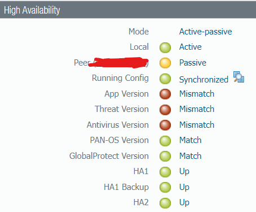Image resolution: width=256 pixels, height=212 pixels.
Task: Click the green HA2 status icon
Action: click(165, 203)
